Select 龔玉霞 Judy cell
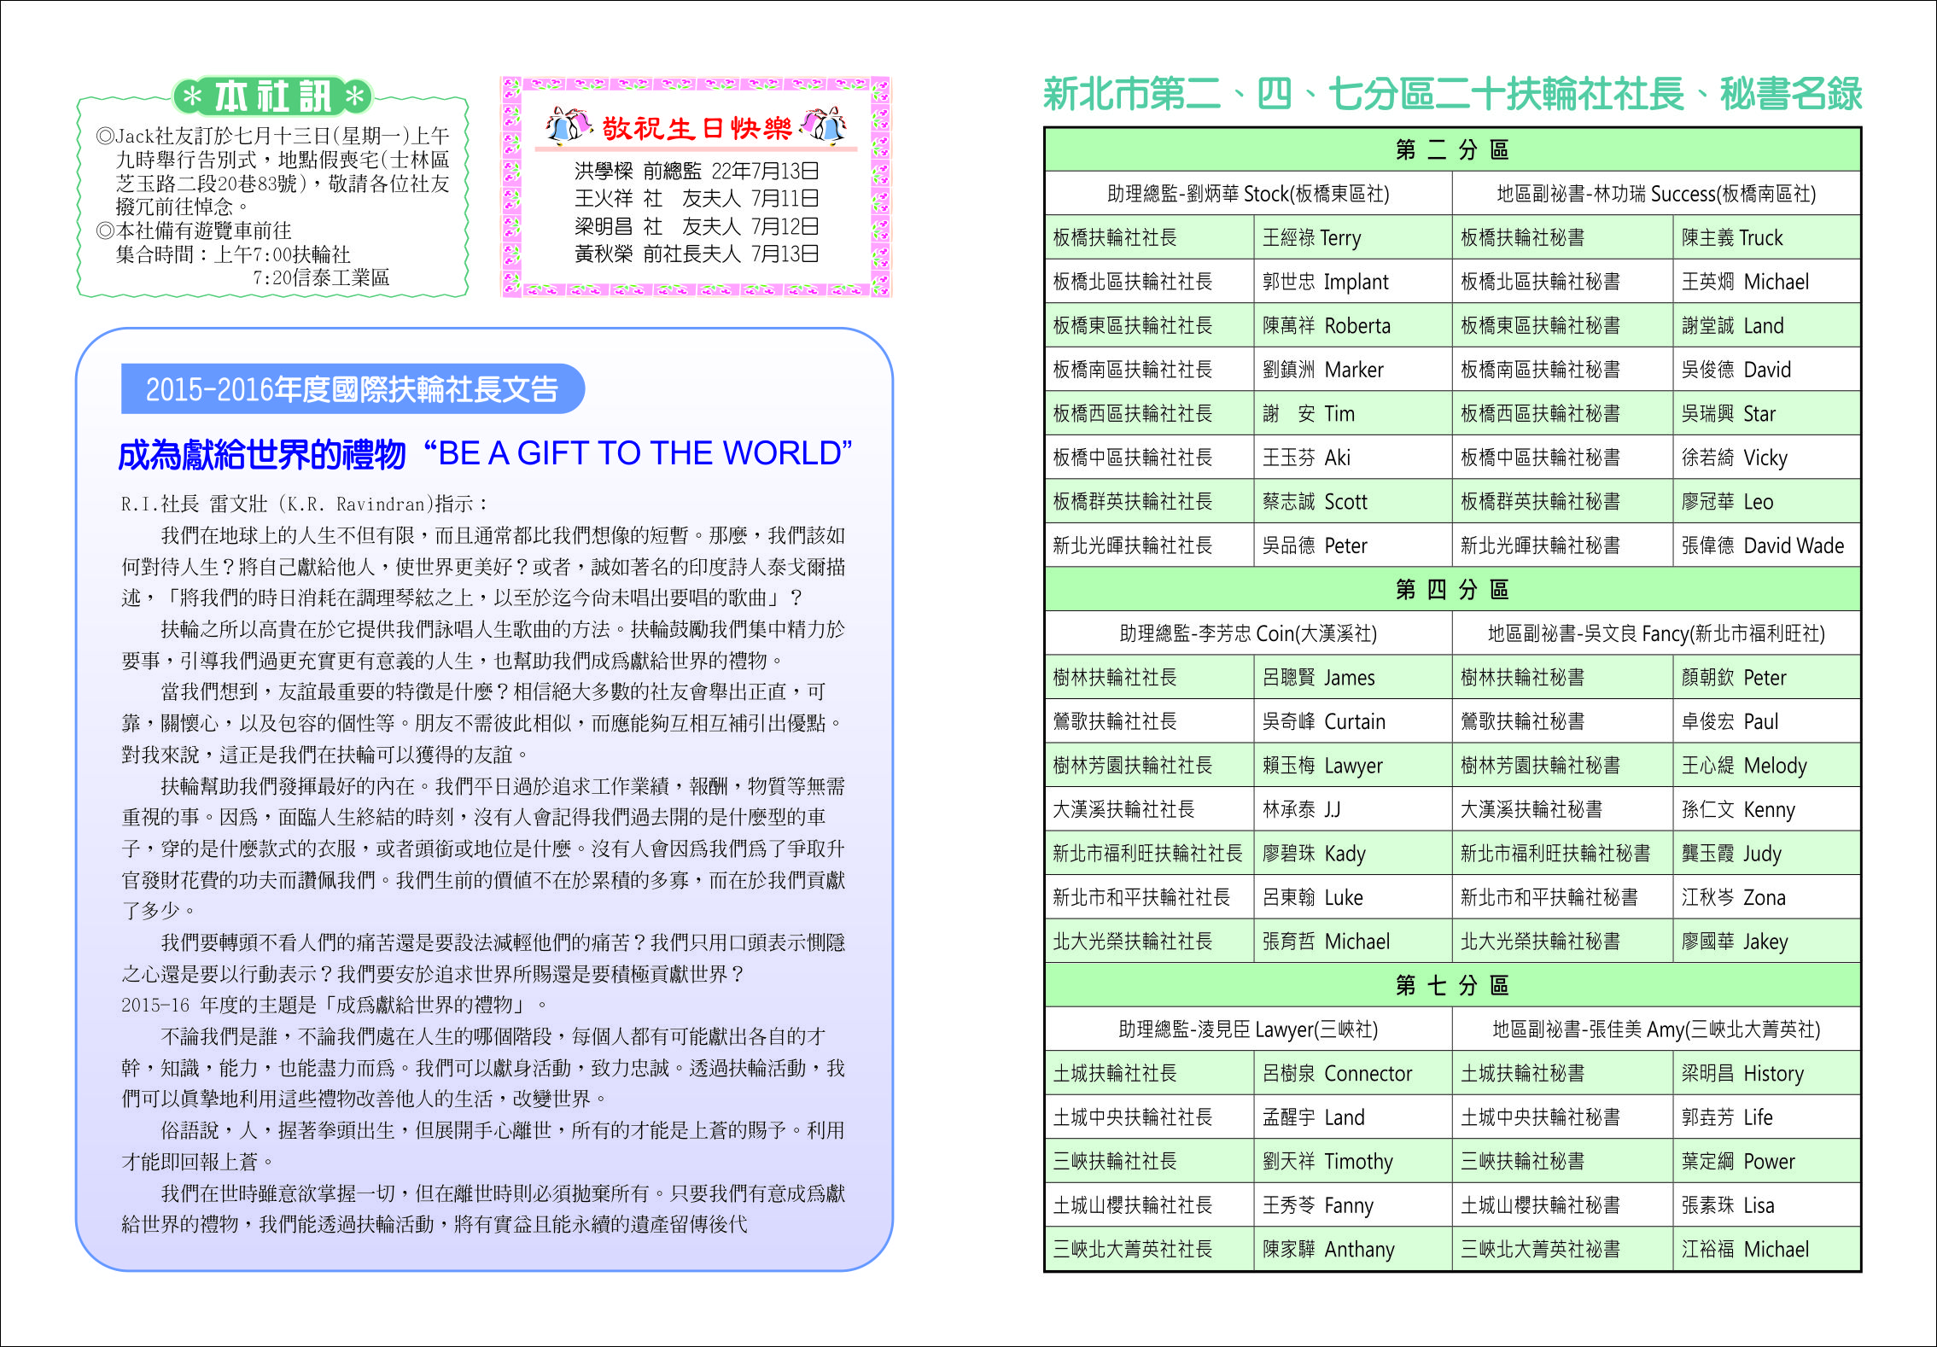Screen dimensions: 1937x1347 tap(1766, 854)
